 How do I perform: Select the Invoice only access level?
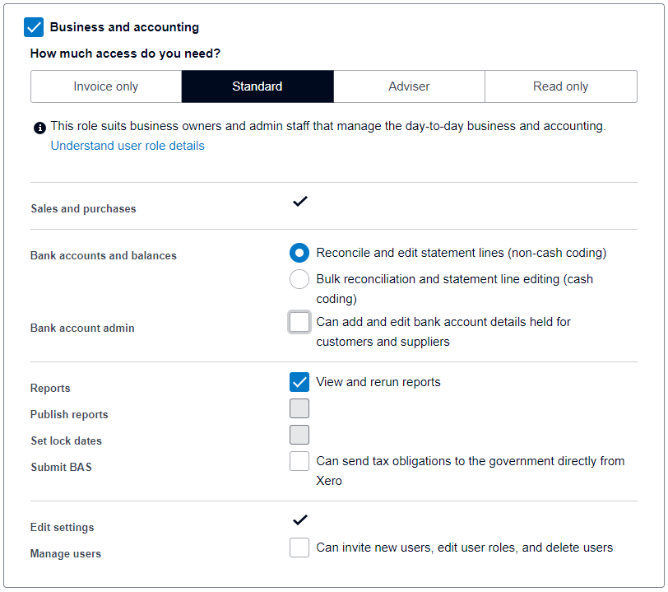point(105,86)
